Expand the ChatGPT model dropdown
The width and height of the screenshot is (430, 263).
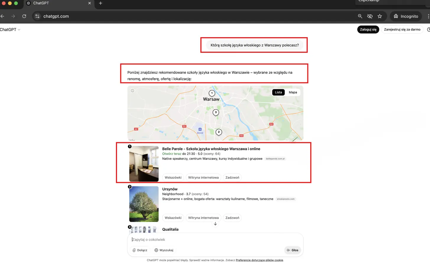tap(10, 30)
